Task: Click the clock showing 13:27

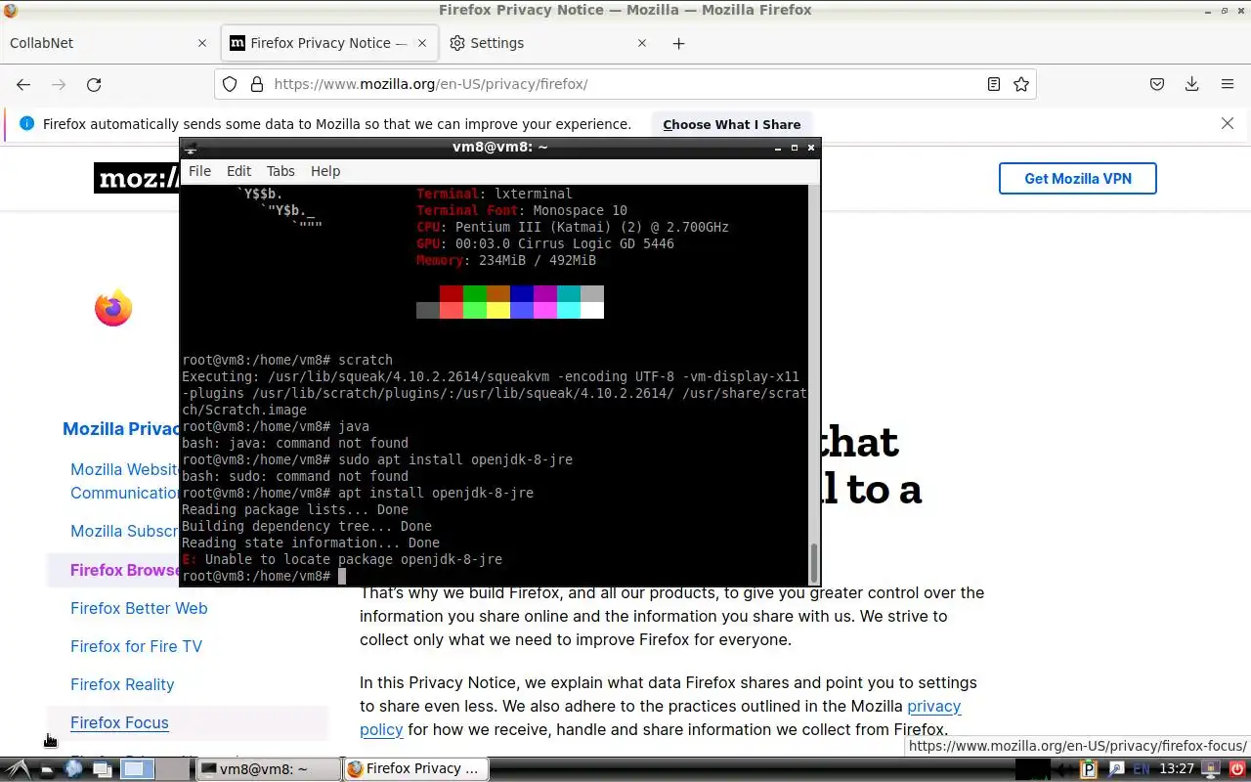Action: tap(1177, 769)
